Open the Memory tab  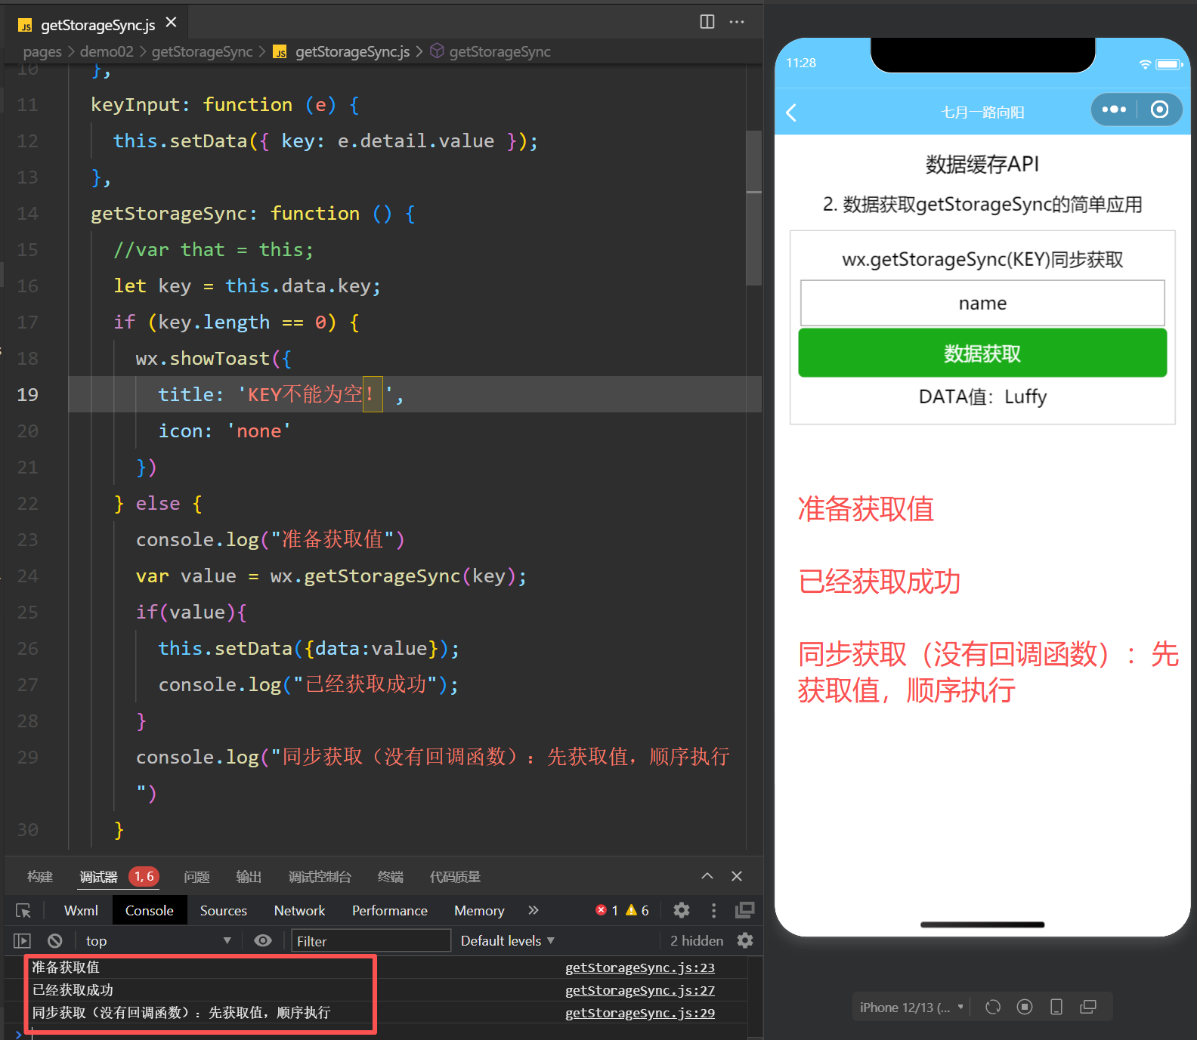(479, 911)
